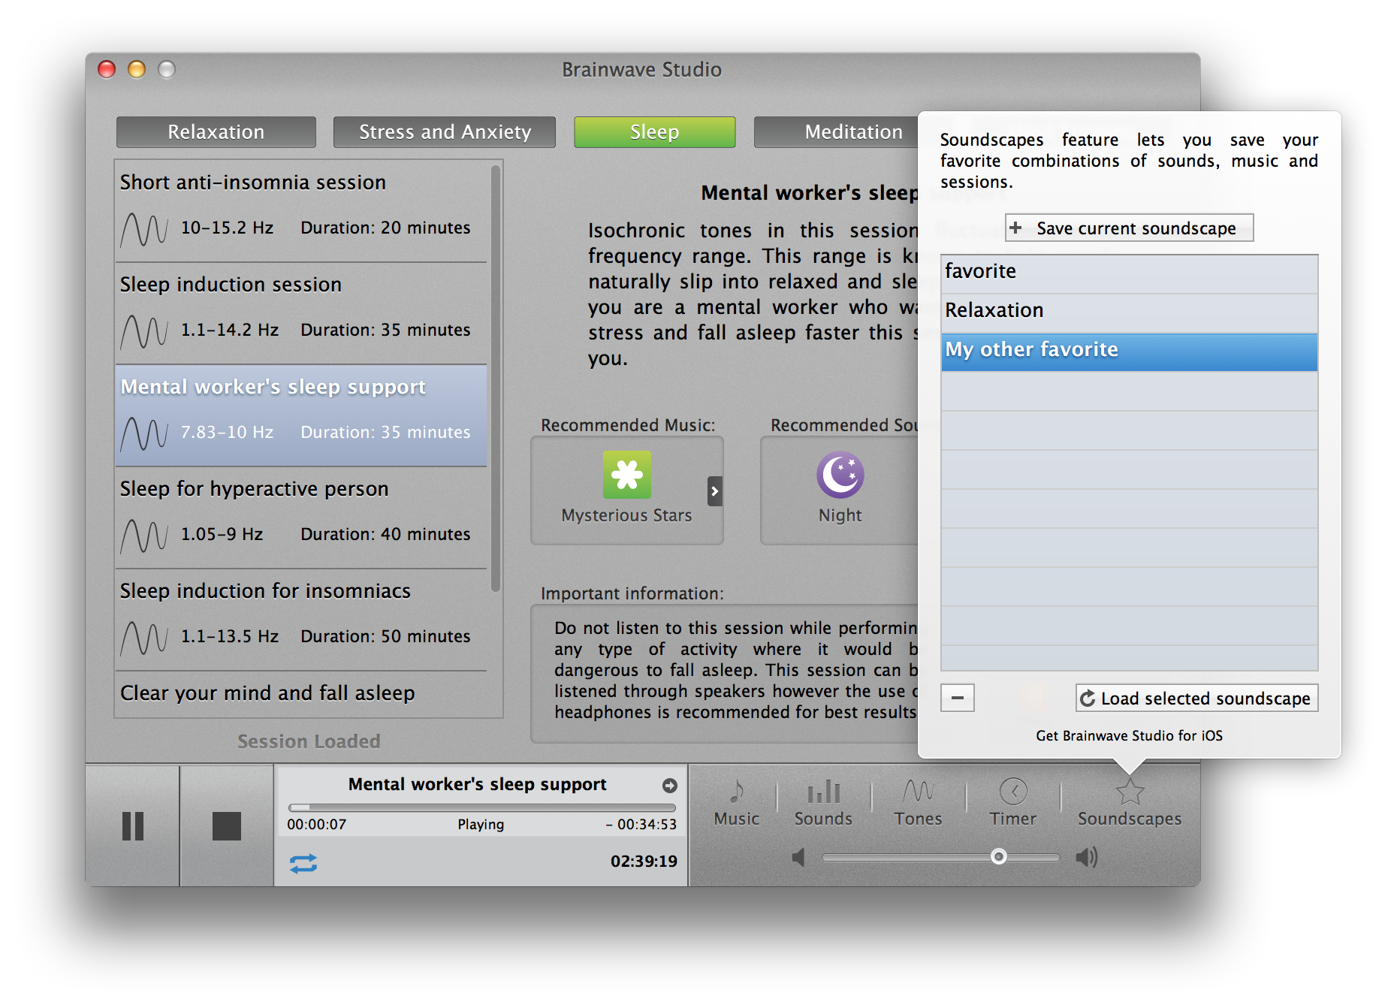Expand more recommended music with chevron arrow
The image size is (1397, 1005).
[x=714, y=491]
